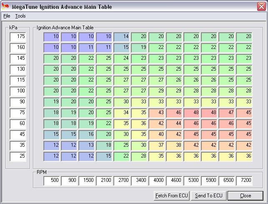Click the cell with value 13 in the 35 kPa row
The image size is (268, 204).
tap(87, 145)
